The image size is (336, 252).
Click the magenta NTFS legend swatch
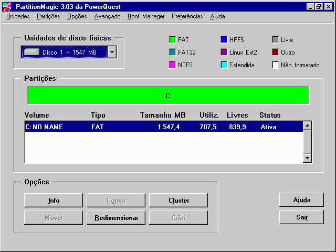(x=172, y=65)
